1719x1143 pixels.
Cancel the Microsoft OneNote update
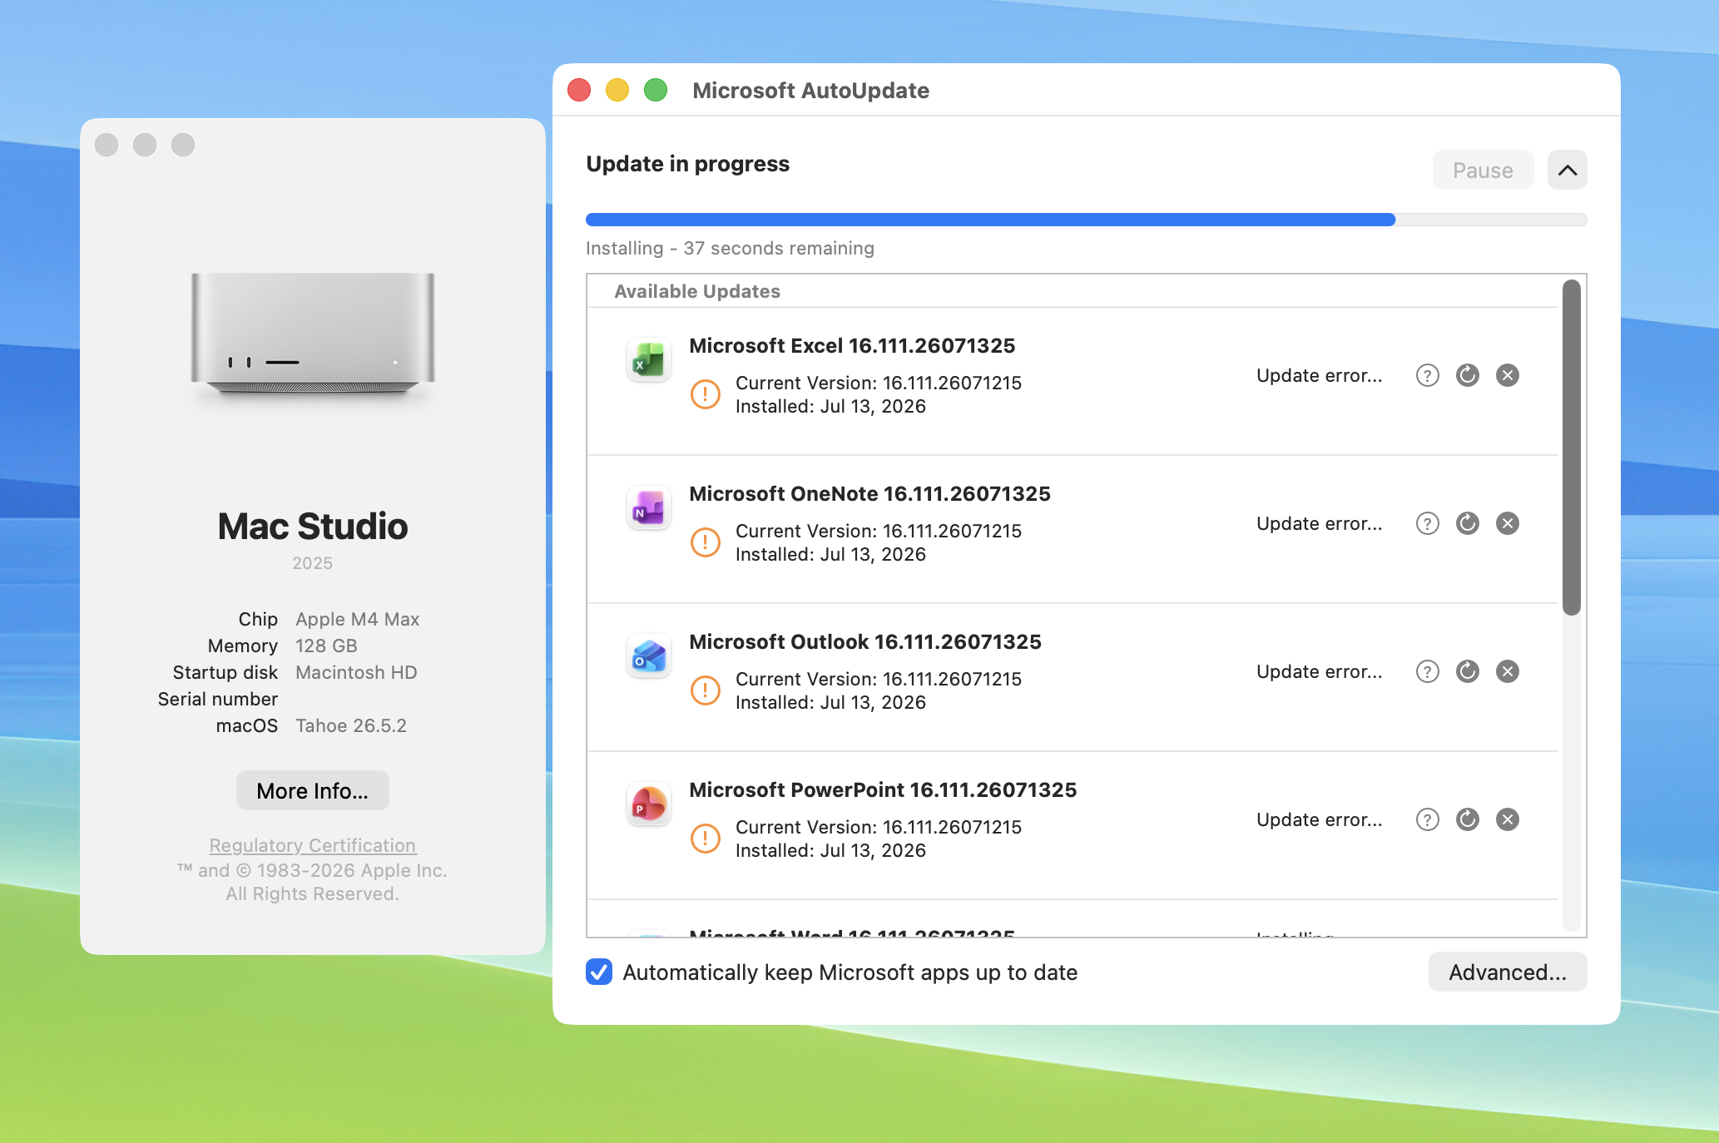click(x=1508, y=523)
